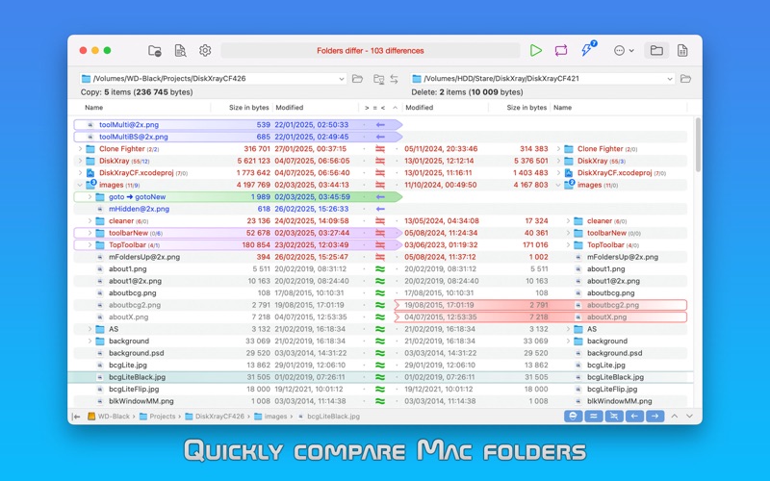Screen dimensions: 770x481
Task: Click the folder-on-computer icon between path fields
Action: (378, 79)
